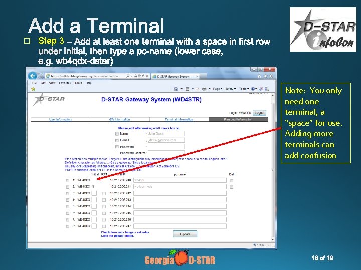Click the browser Forward arrow button

pyautogui.click(x=41, y=76)
